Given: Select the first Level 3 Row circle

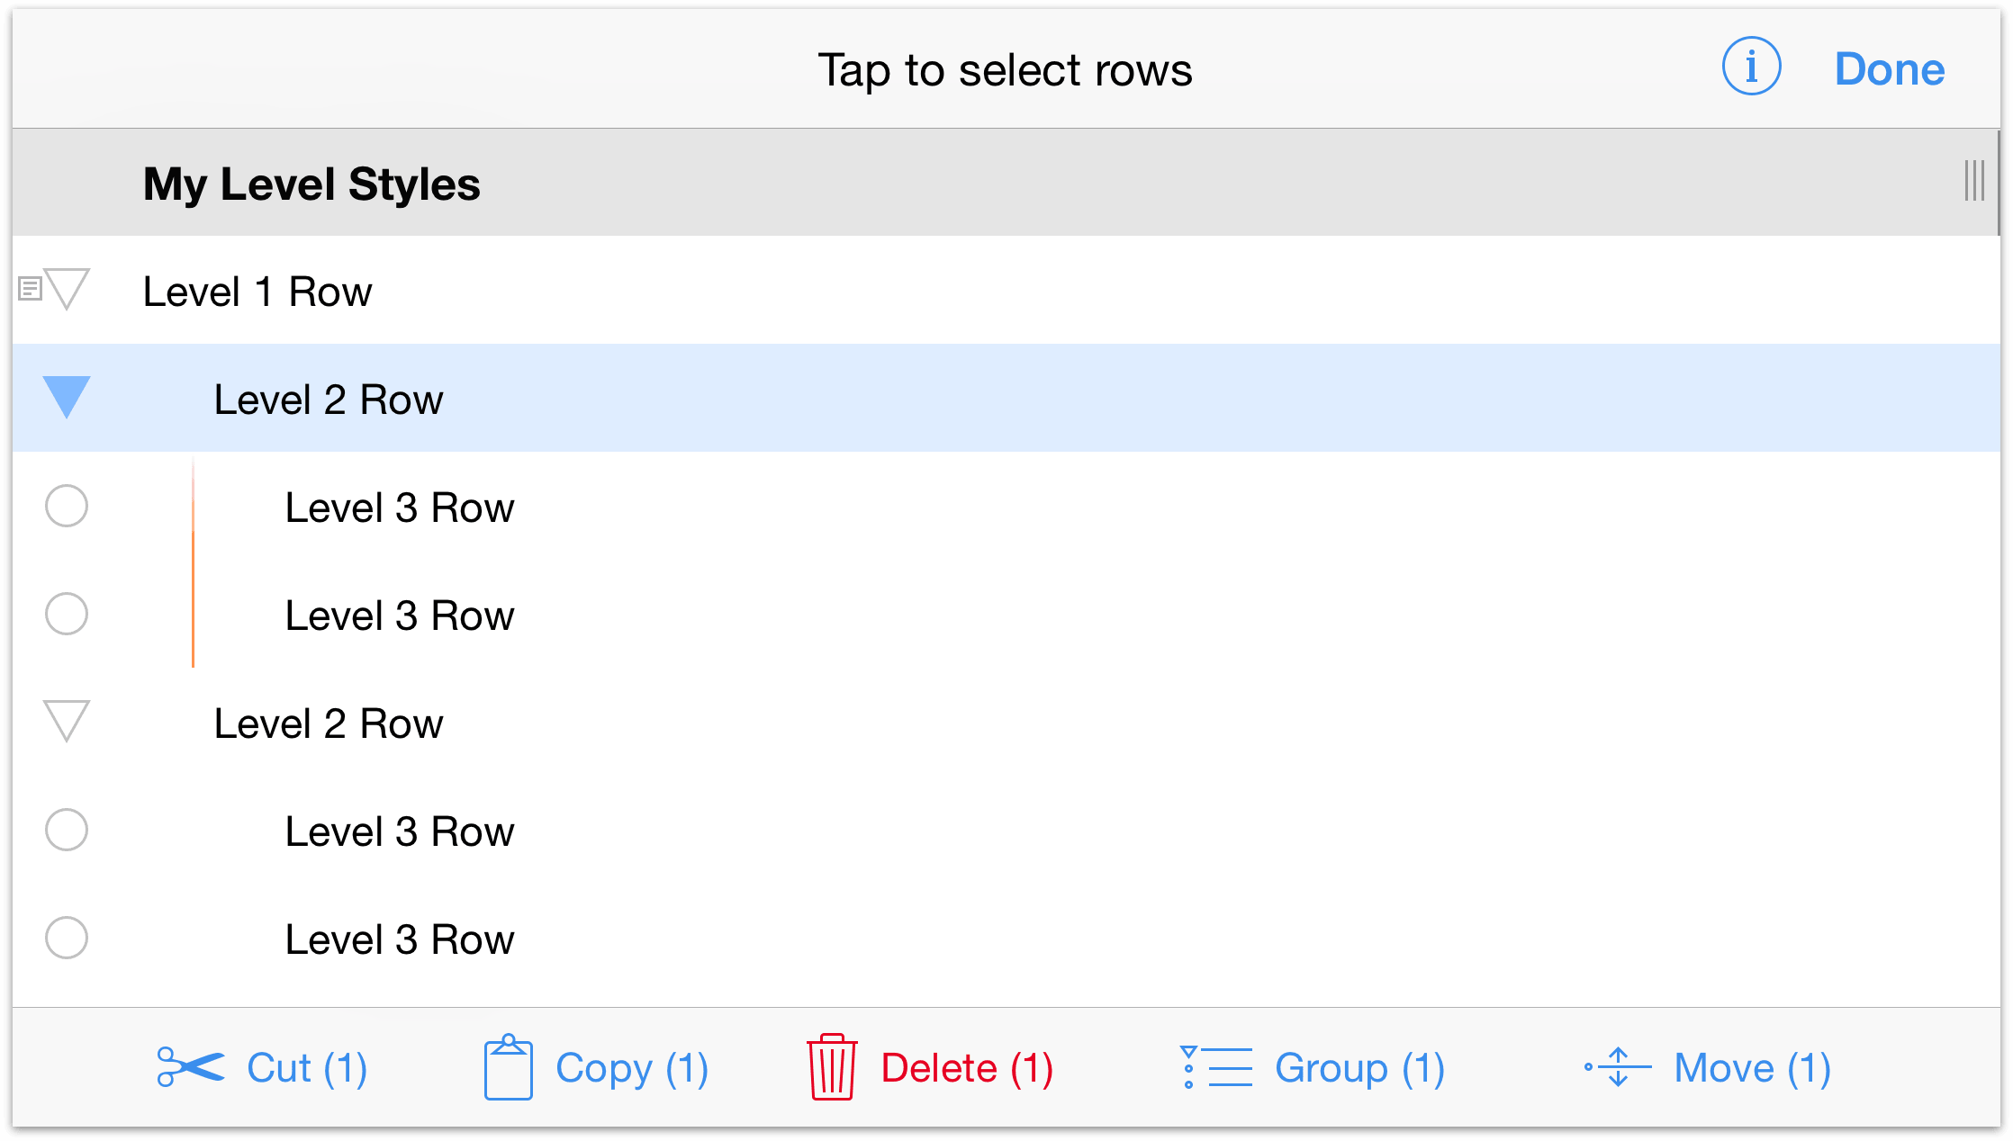Looking at the screenshot, I should point(67,506).
